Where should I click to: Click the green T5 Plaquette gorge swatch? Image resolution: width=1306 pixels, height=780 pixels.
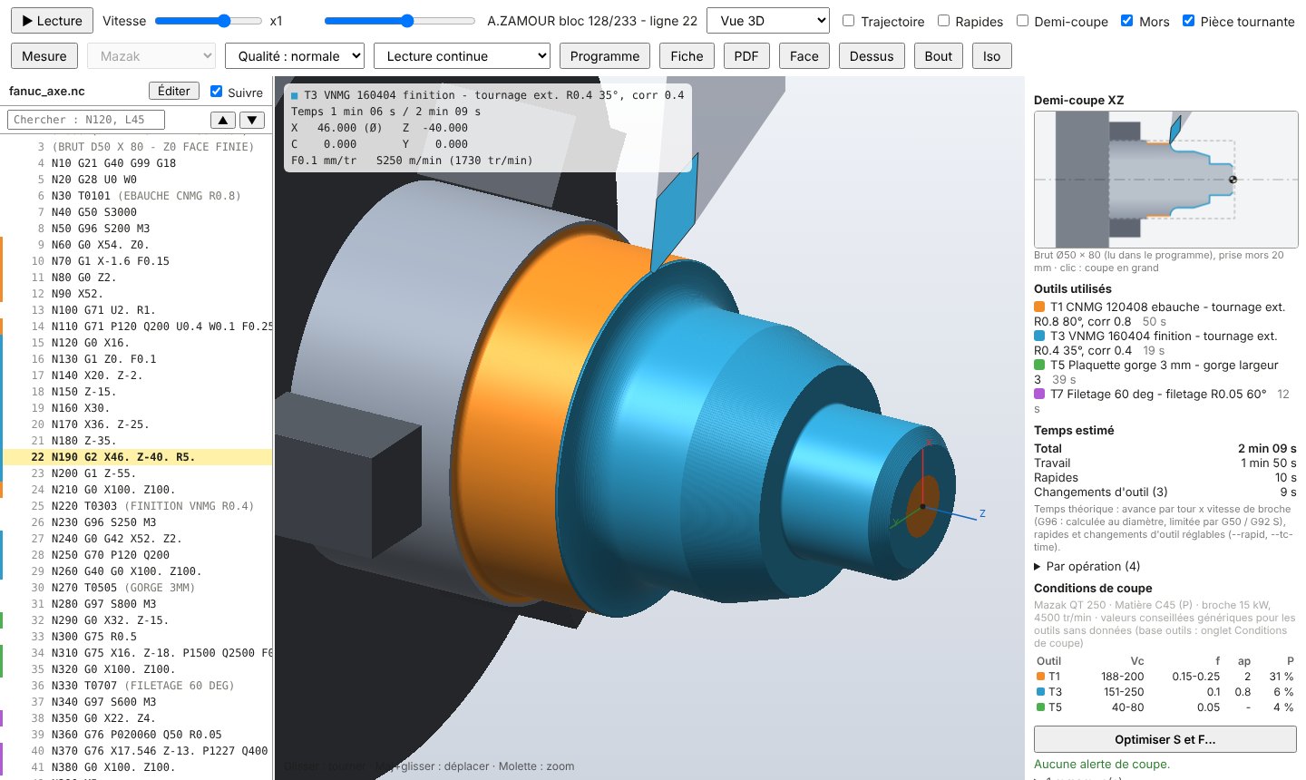coord(1039,366)
